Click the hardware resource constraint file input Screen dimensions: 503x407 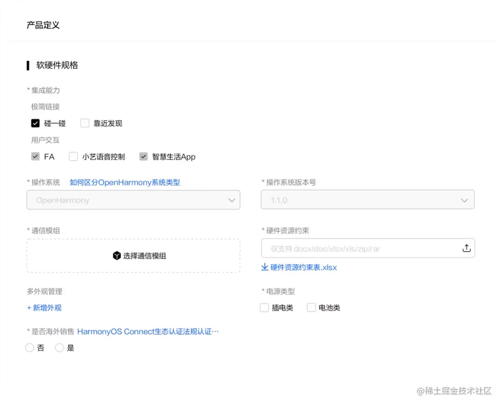tap(367, 248)
